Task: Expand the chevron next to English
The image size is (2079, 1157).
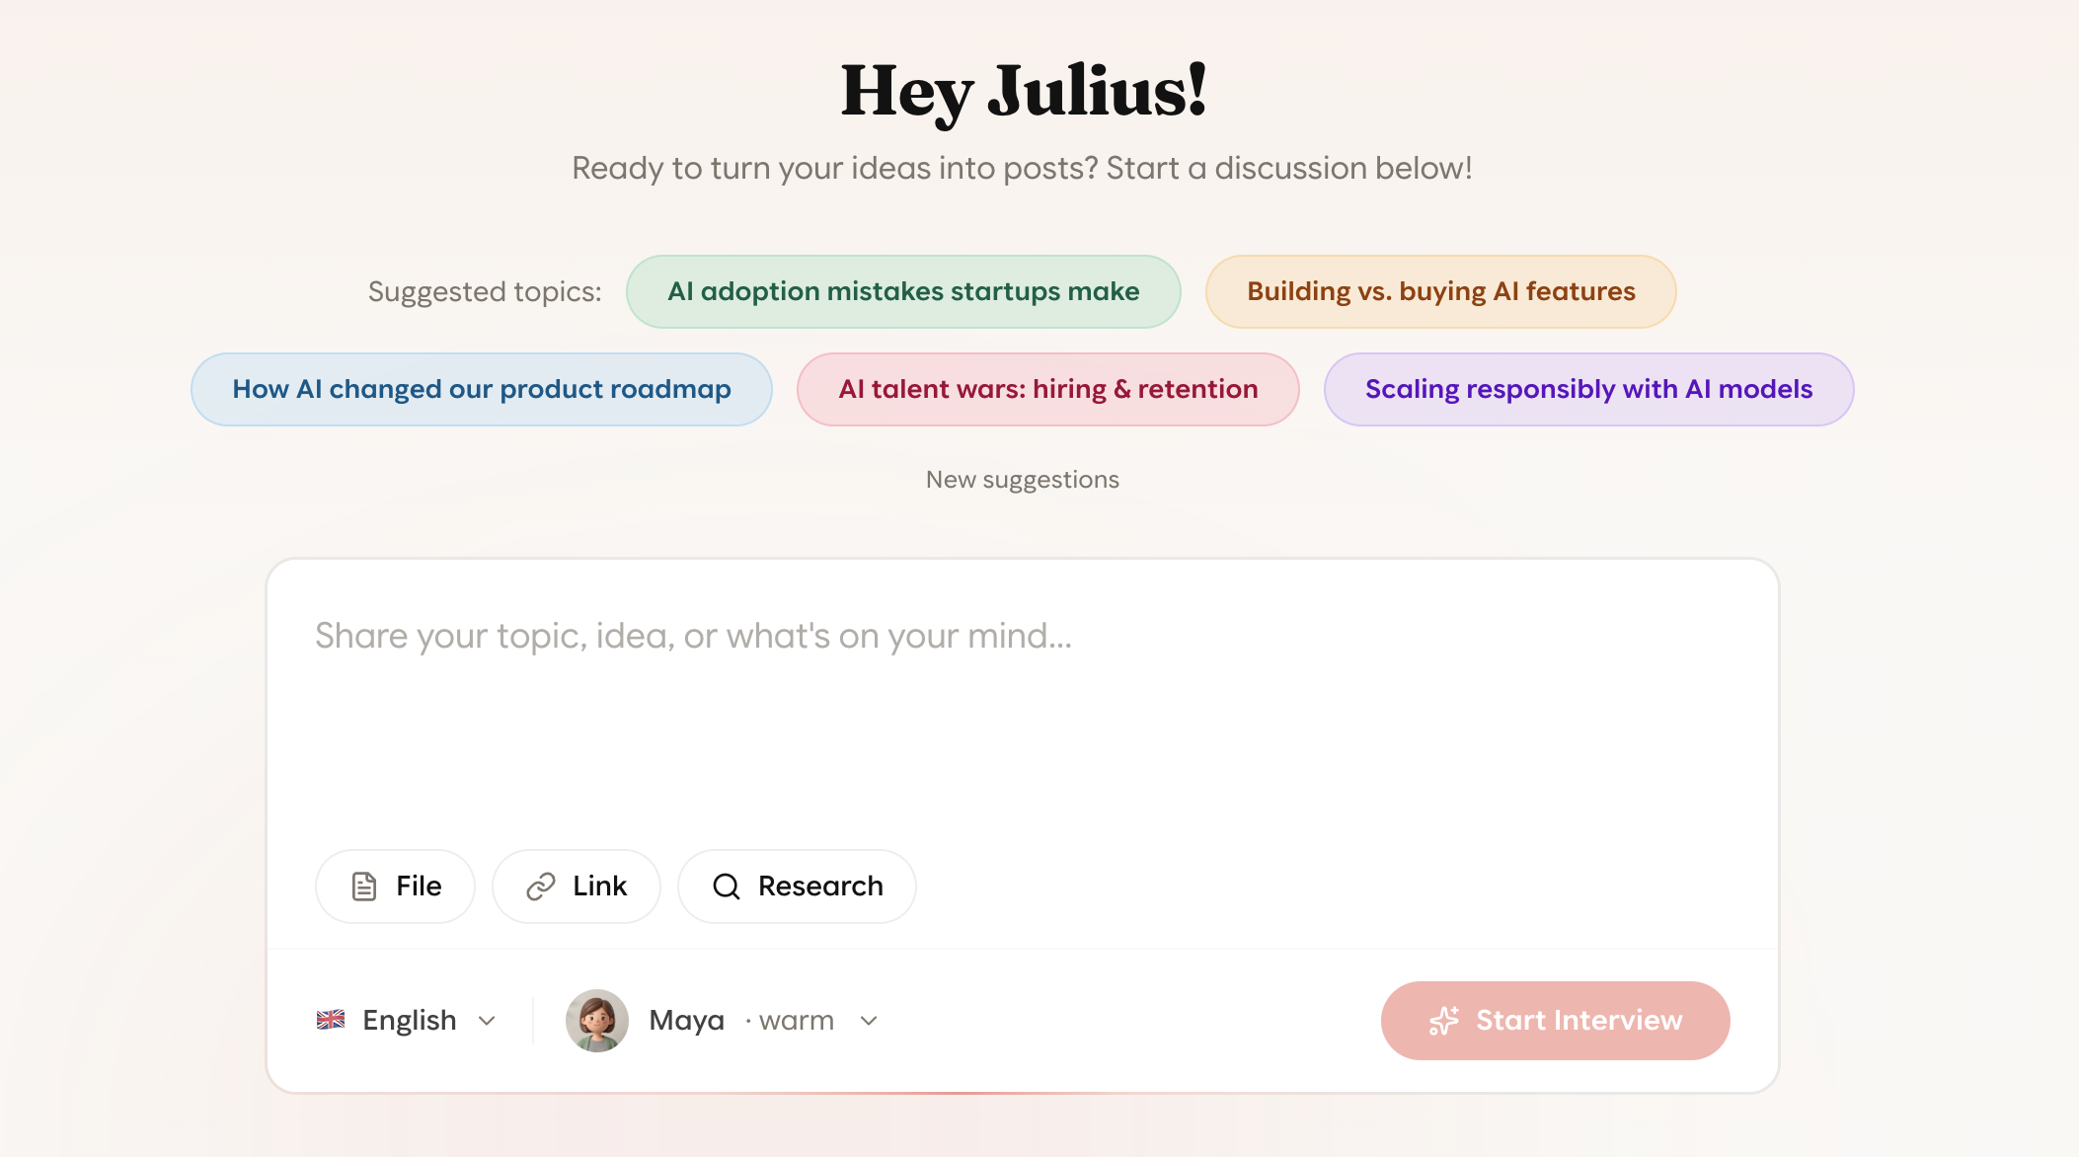Action: 487,1021
